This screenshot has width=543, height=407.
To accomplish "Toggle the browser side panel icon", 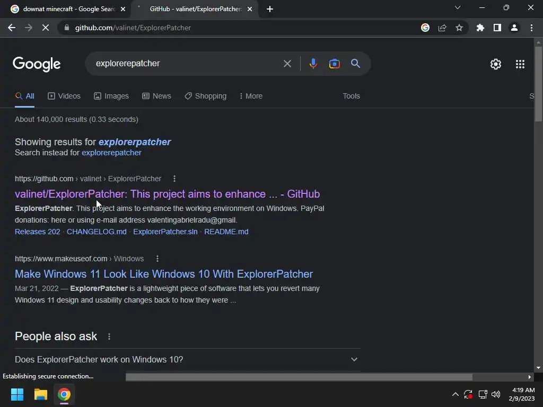I will click(x=497, y=28).
